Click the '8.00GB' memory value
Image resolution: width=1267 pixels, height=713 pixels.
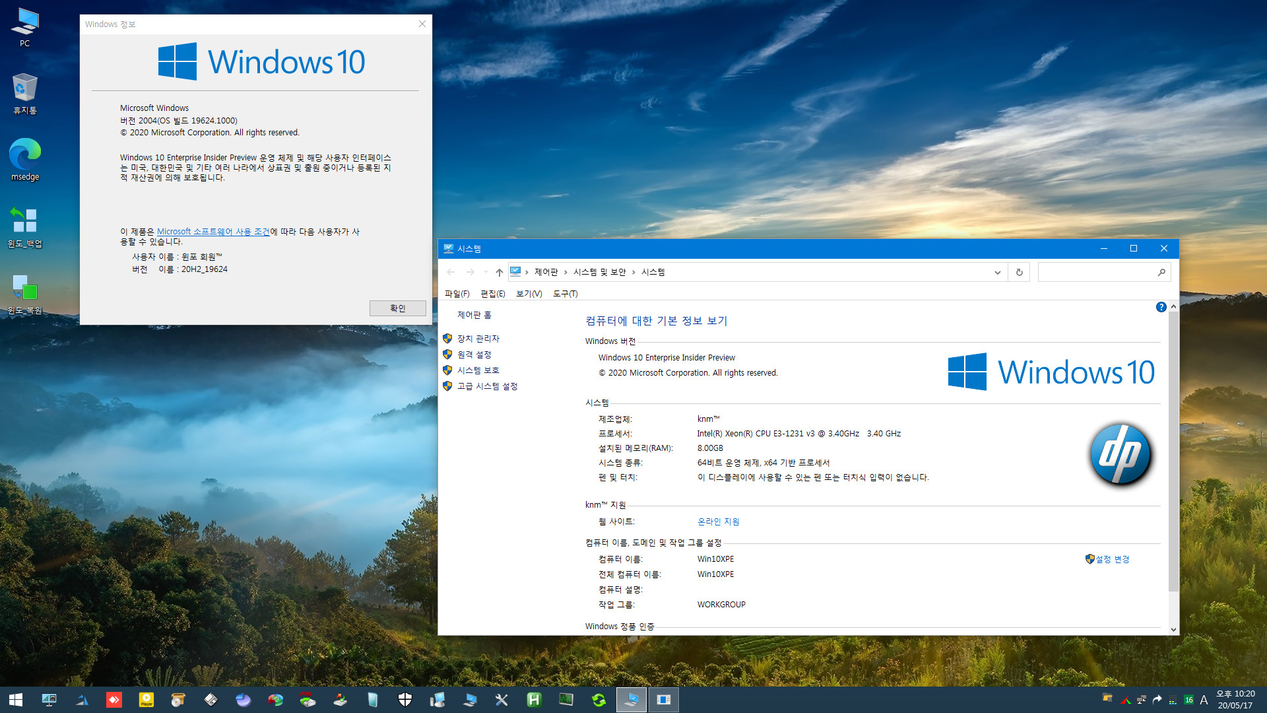(x=710, y=448)
